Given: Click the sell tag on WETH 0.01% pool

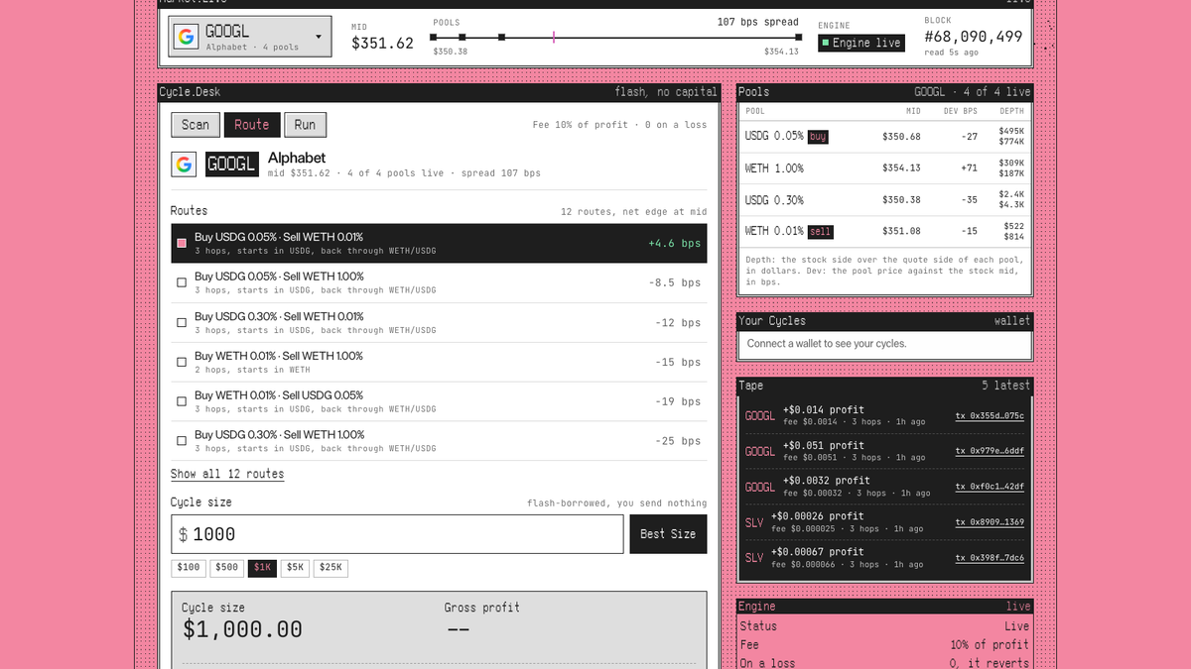Looking at the screenshot, I should 820,231.
